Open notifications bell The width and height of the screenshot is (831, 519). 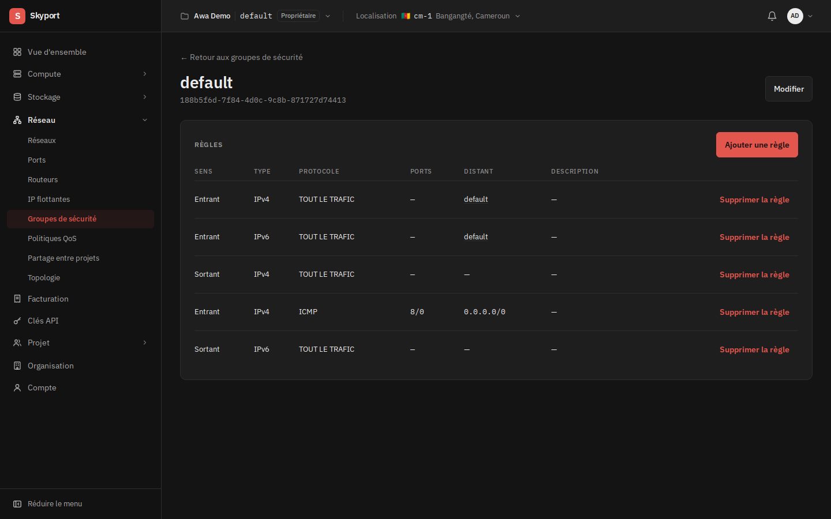(x=772, y=16)
